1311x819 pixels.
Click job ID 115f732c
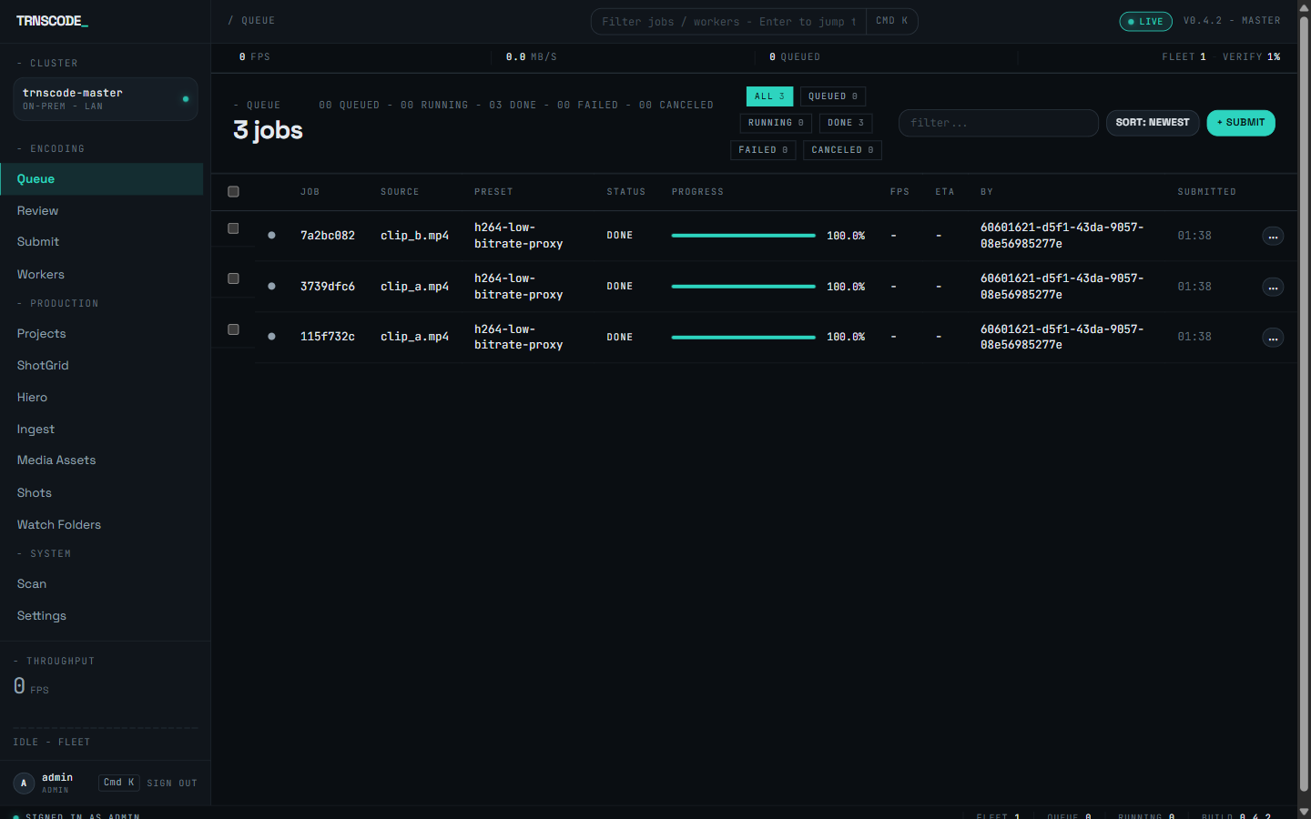pyautogui.click(x=328, y=337)
